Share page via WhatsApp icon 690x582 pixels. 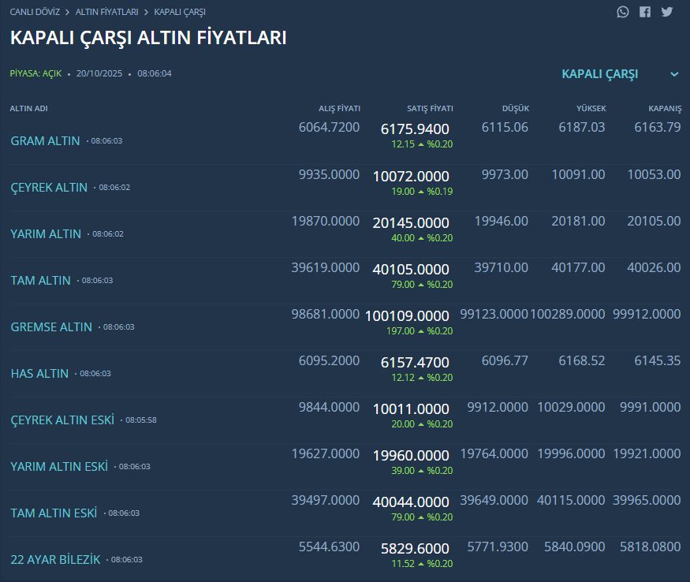click(x=623, y=12)
